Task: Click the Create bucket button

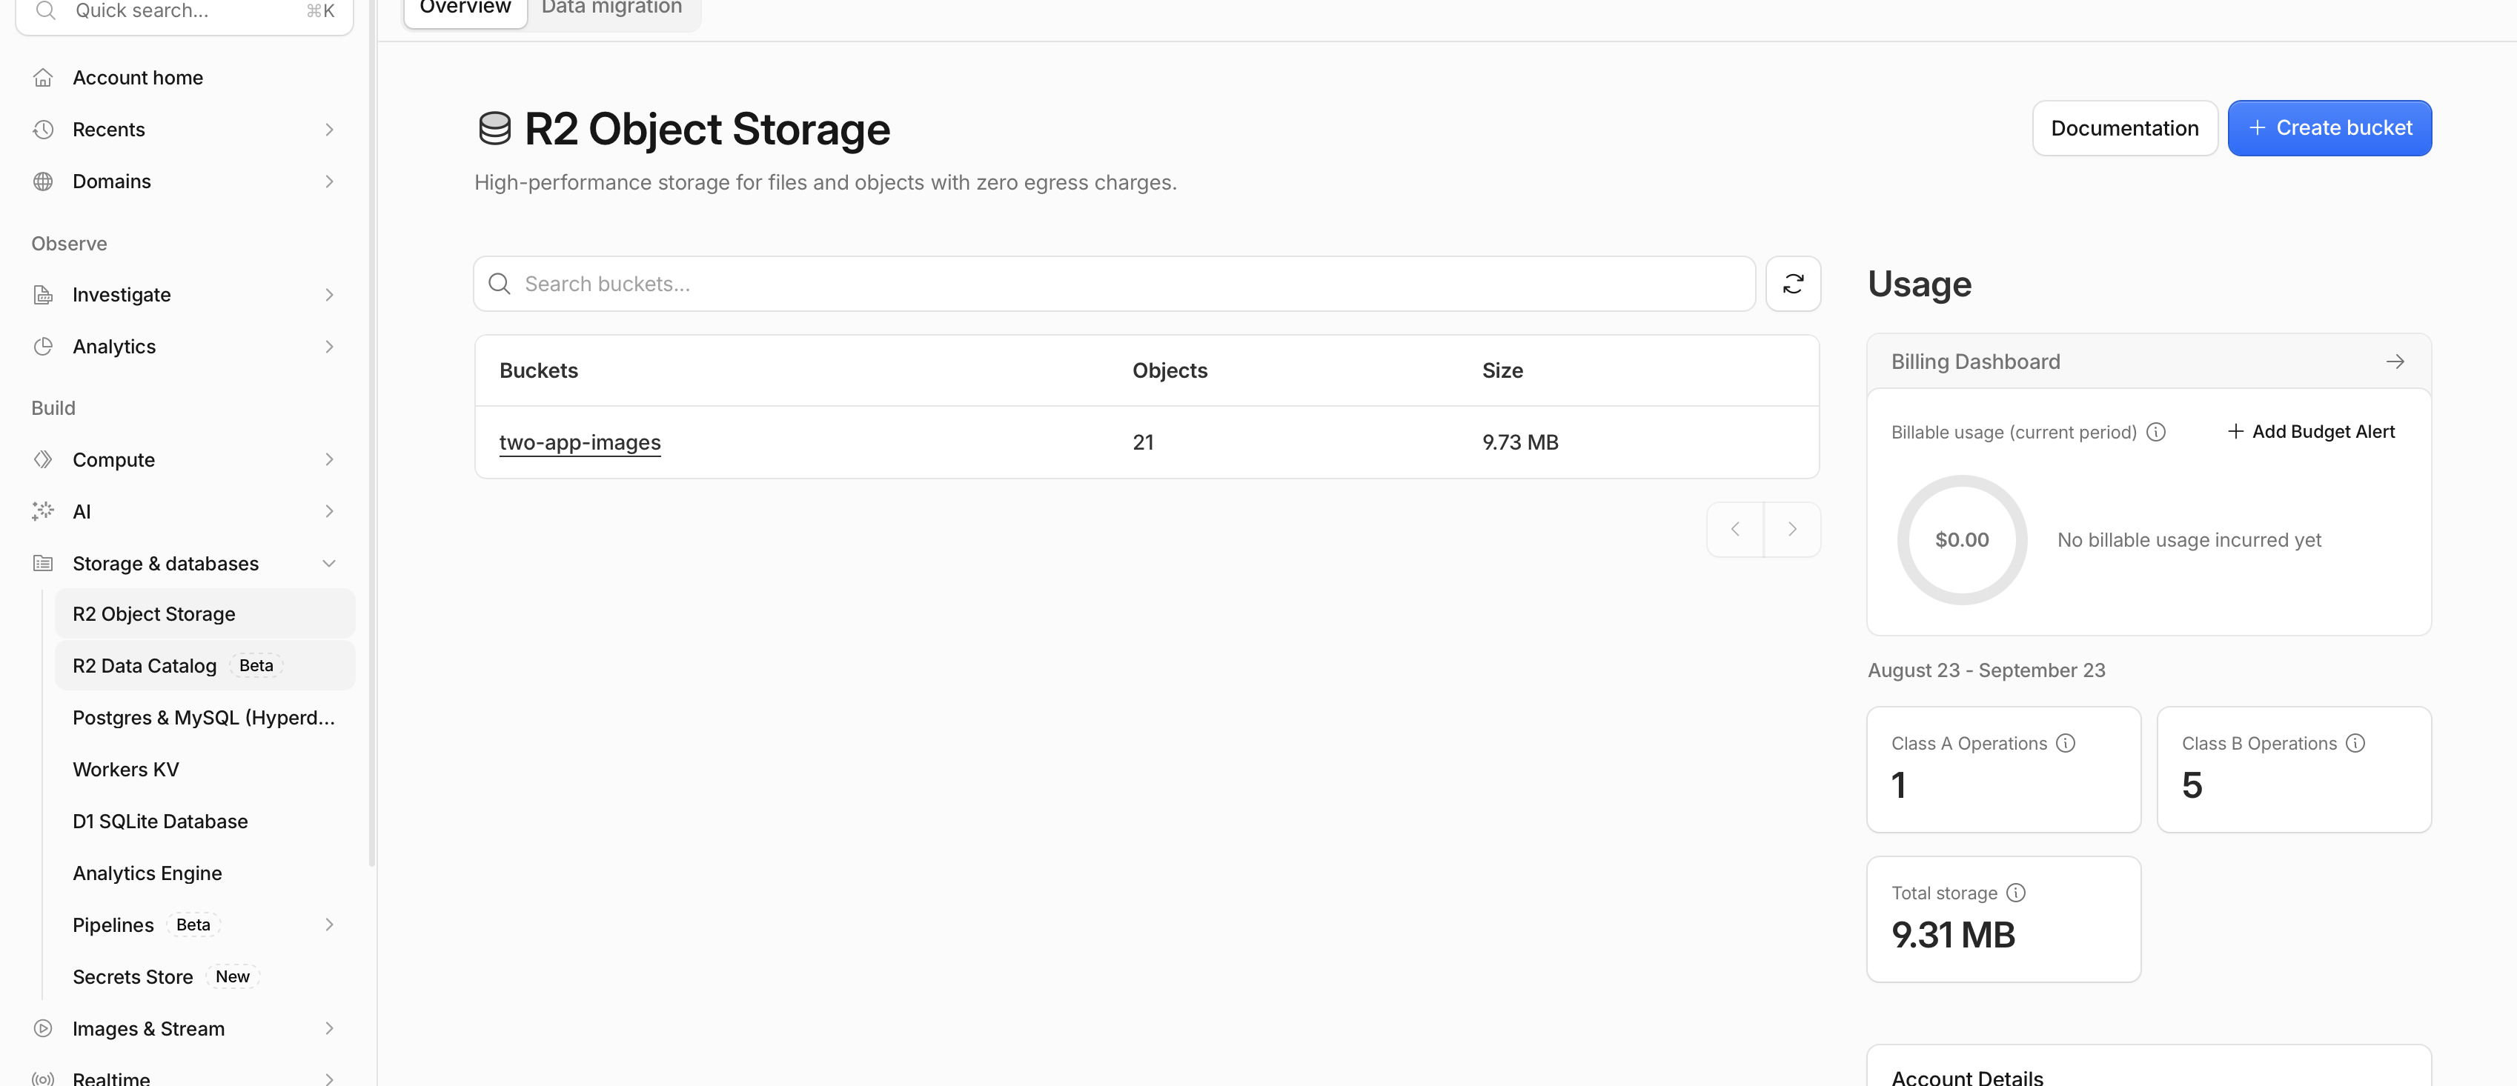Action: pos(2329,128)
